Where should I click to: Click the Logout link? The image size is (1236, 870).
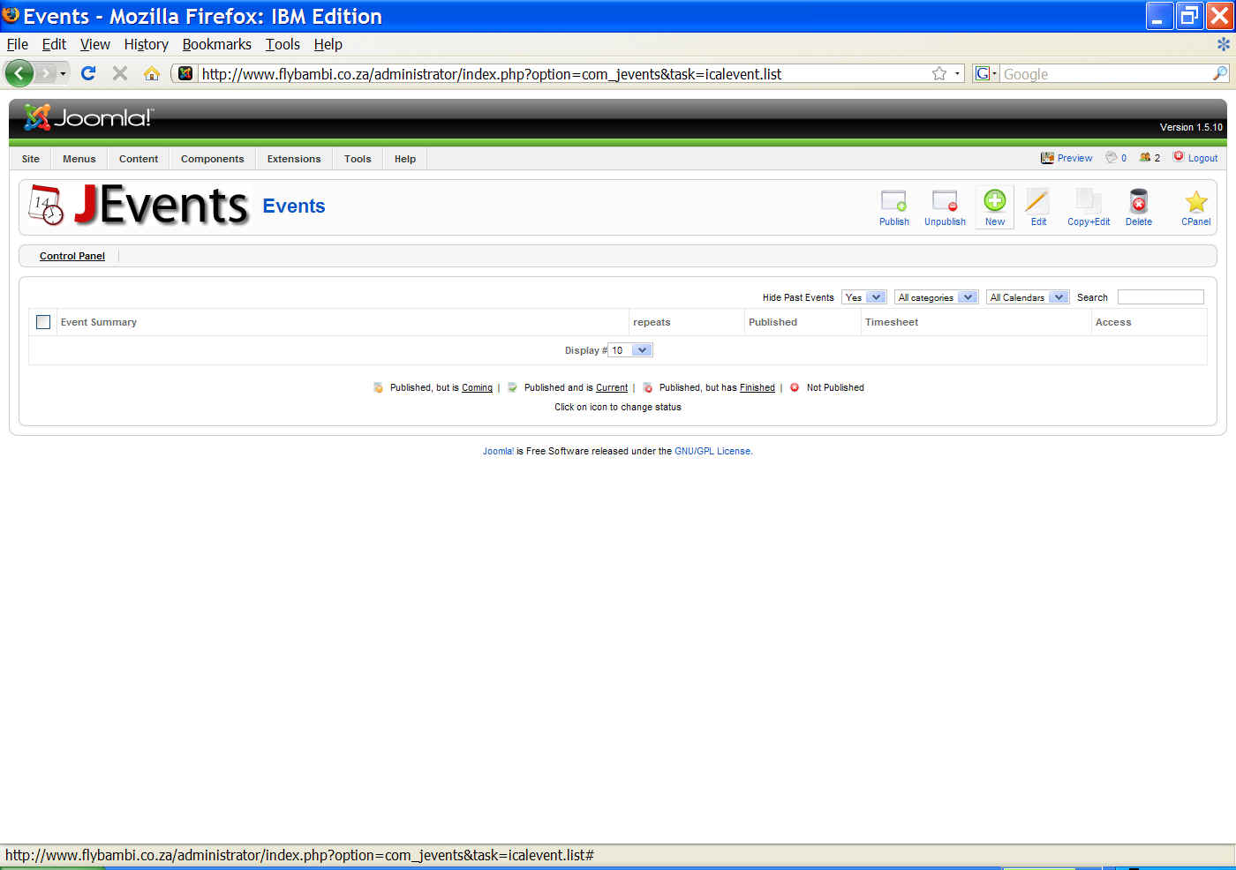point(1202,158)
